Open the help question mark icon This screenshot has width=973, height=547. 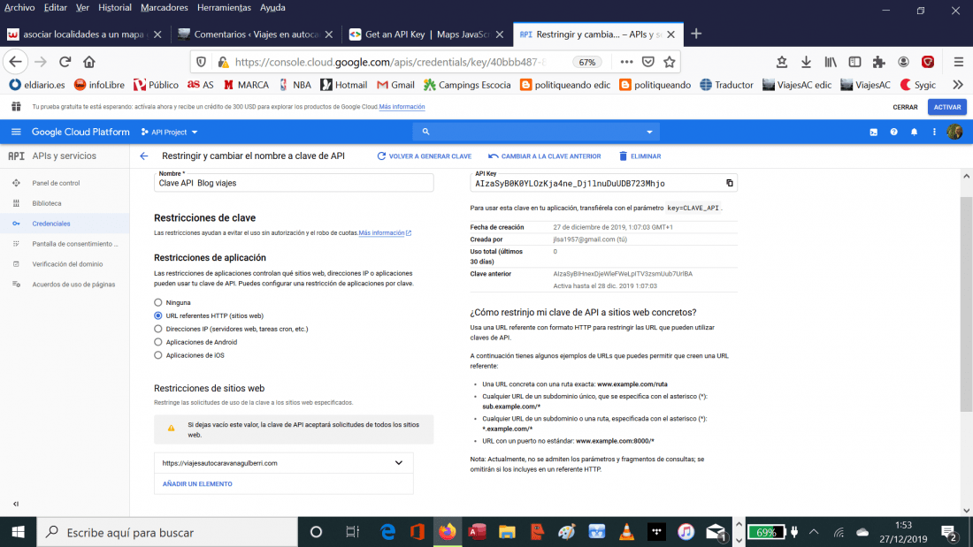point(893,132)
